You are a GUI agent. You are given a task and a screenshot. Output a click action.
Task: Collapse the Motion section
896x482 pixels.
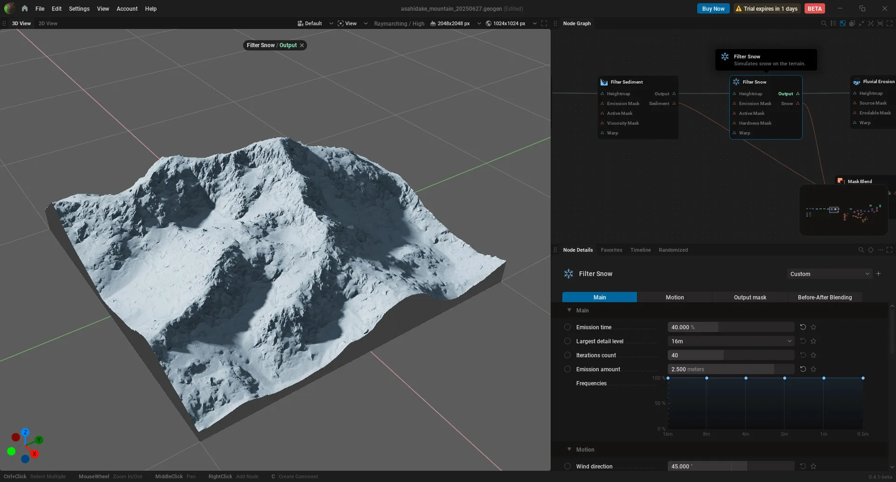pyautogui.click(x=569, y=449)
